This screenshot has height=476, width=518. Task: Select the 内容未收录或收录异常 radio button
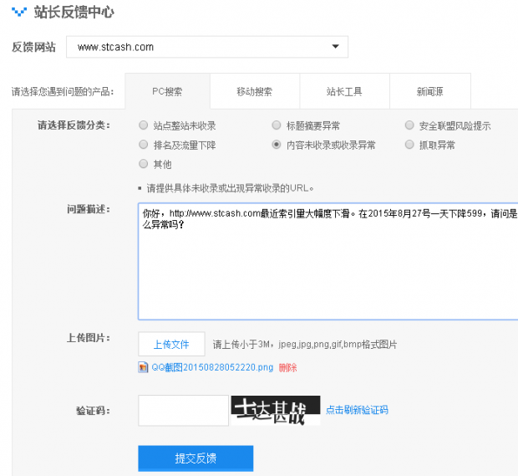277,145
